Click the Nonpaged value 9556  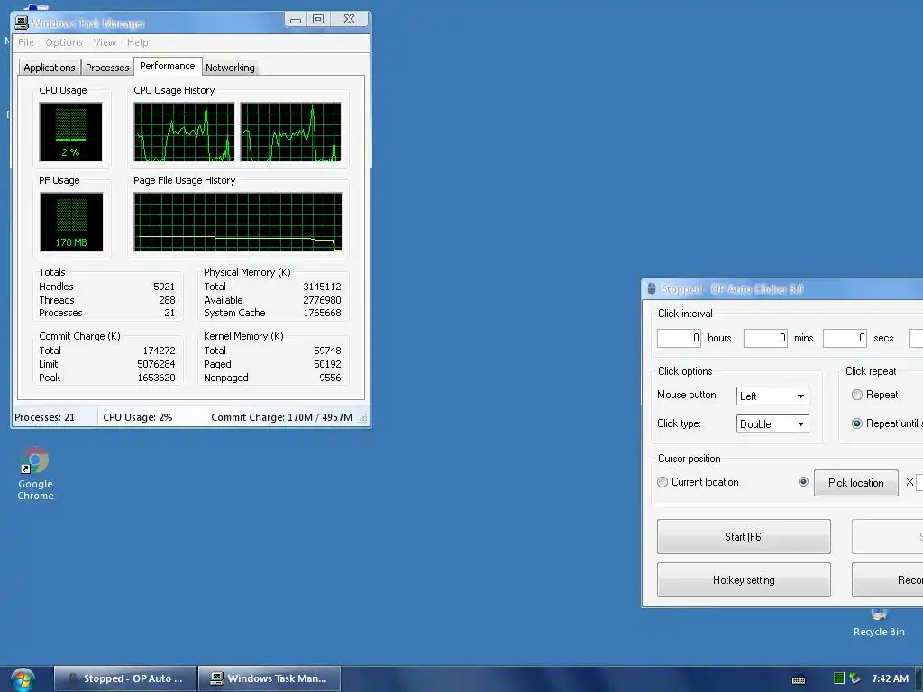[x=330, y=378]
